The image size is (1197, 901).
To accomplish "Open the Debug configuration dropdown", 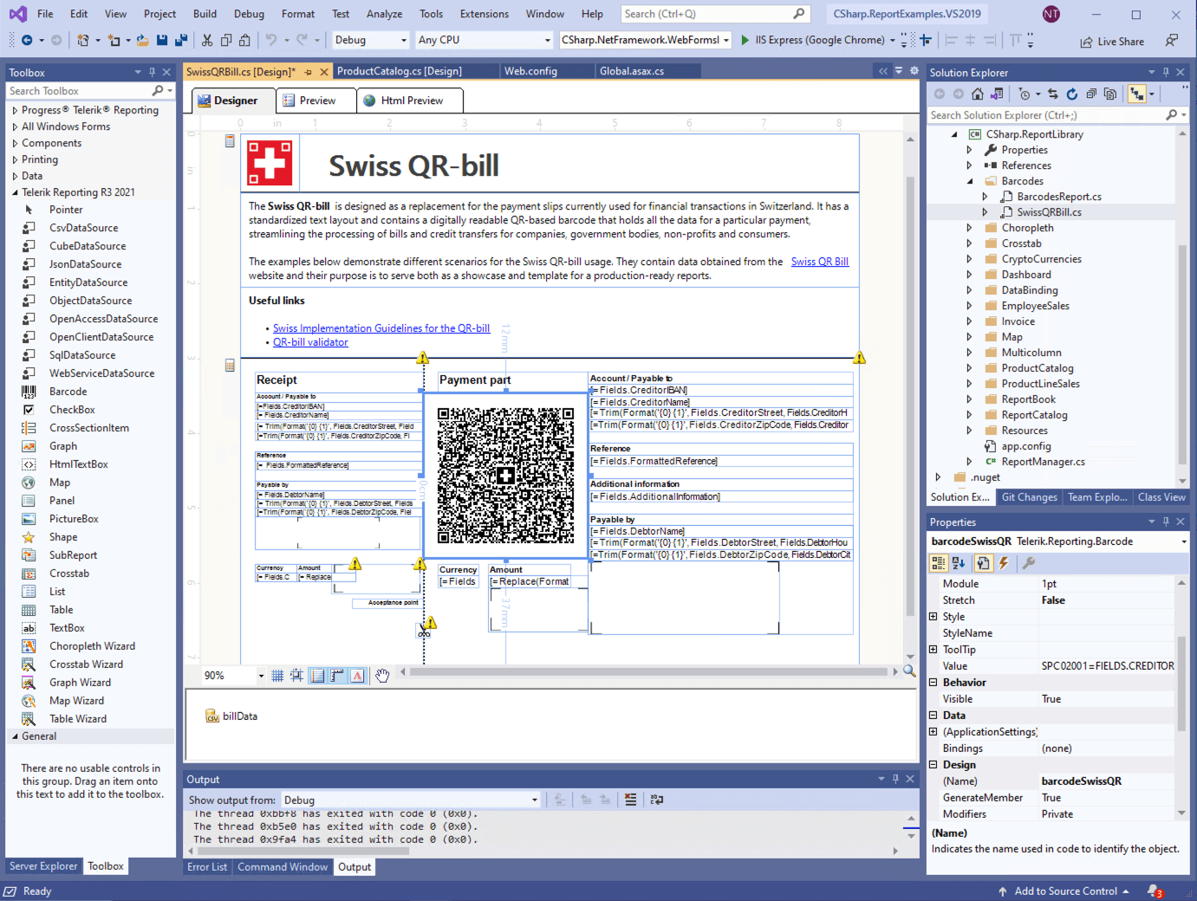I will (x=404, y=40).
